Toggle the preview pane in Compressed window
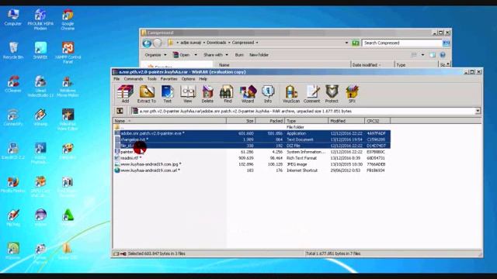This screenshot has height=279, width=497. [x=433, y=55]
